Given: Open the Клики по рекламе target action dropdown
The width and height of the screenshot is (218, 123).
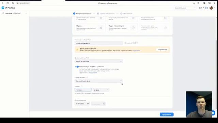Looking at the screenshot, I should pyautogui.click(x=99, y=61).
